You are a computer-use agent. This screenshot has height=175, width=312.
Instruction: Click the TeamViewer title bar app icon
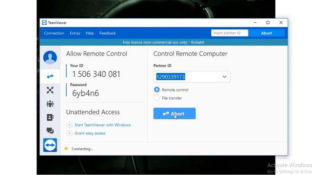pyautogui.click(x=44, y=23)
